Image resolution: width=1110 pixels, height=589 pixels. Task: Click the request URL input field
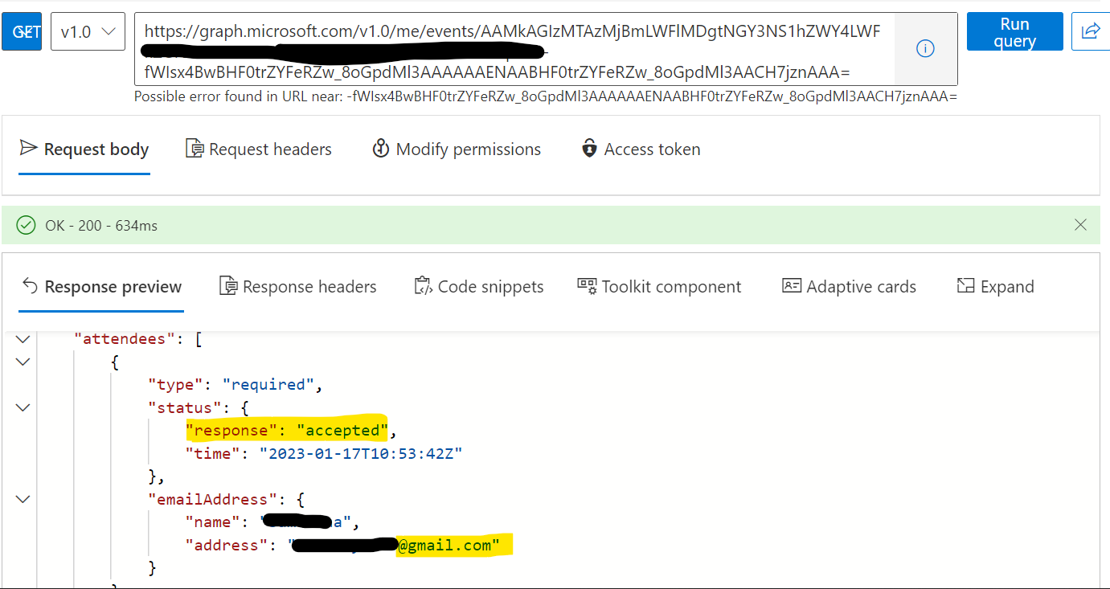tap(514, 49)
